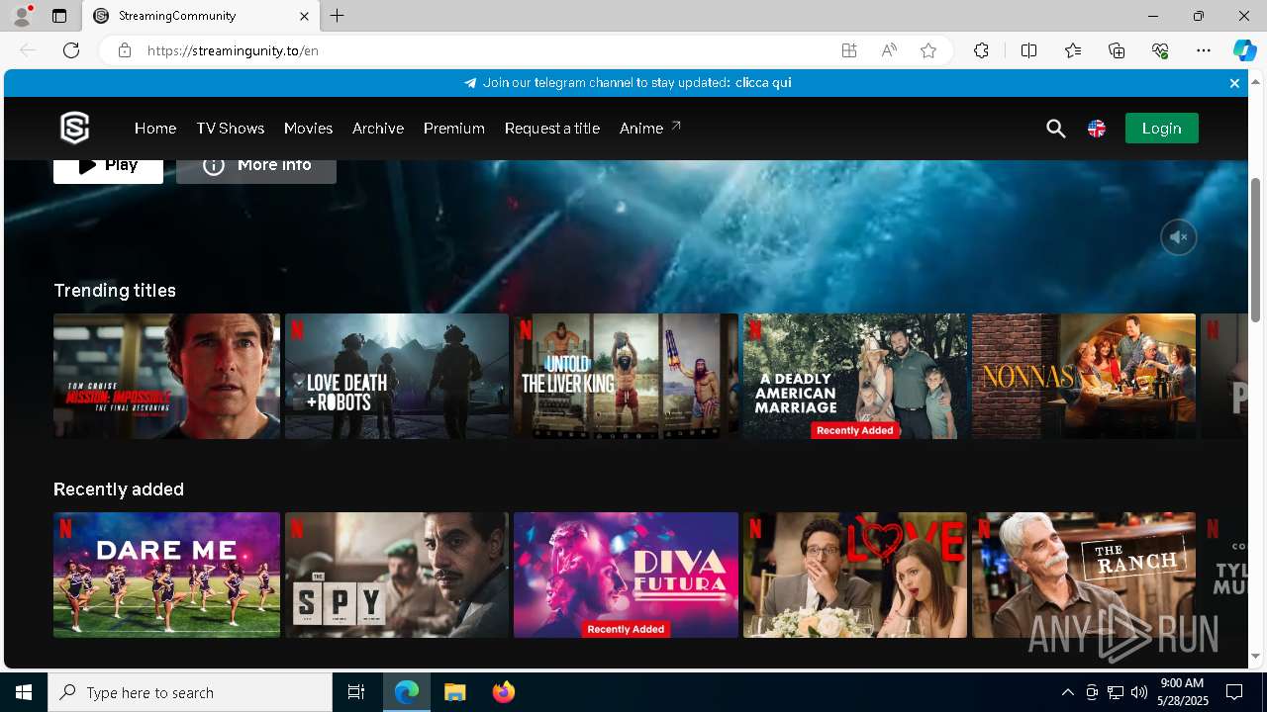
Task: Open the Windows Start menu
Action: tap(24, 692)
